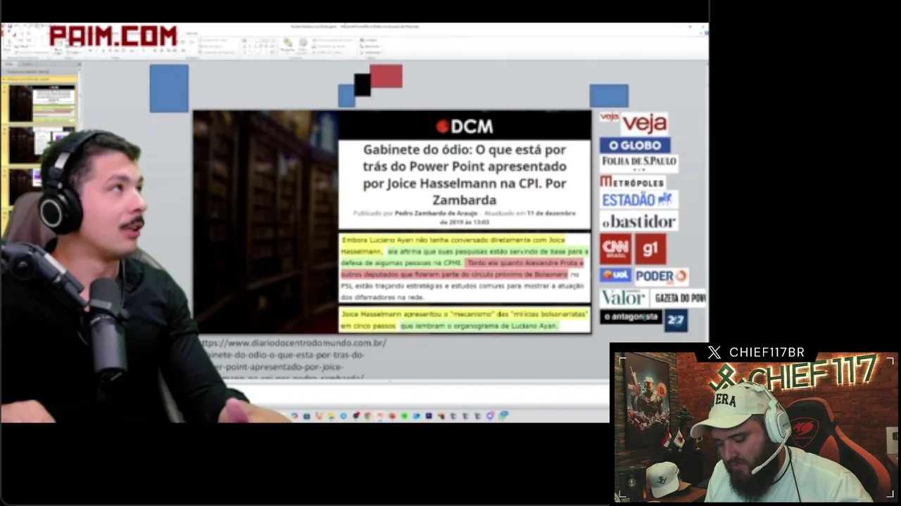This screenshot has height=506, width=901.
Task: Open the first slide thumbnail in panel
Action: tap(42, 104)
